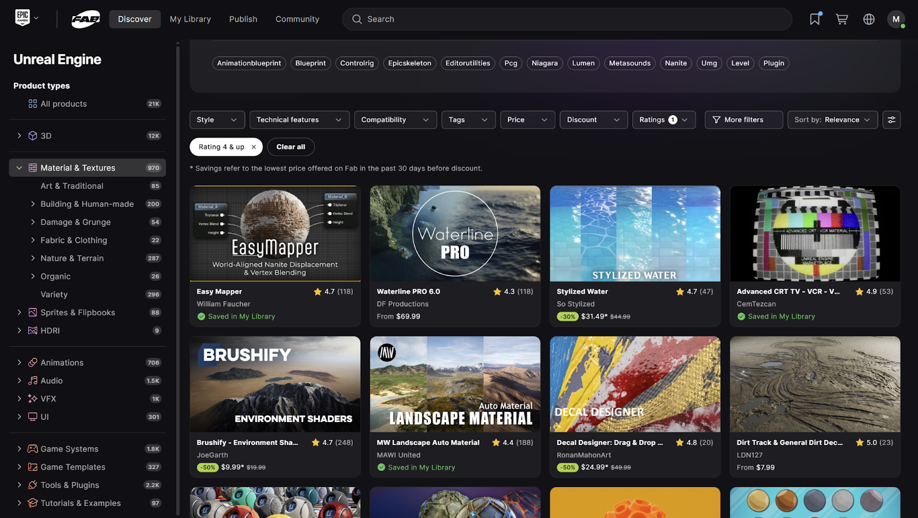Collapse the Material & Textures tree
Viewport: 918px width, 518px height.
coord(20,168)
